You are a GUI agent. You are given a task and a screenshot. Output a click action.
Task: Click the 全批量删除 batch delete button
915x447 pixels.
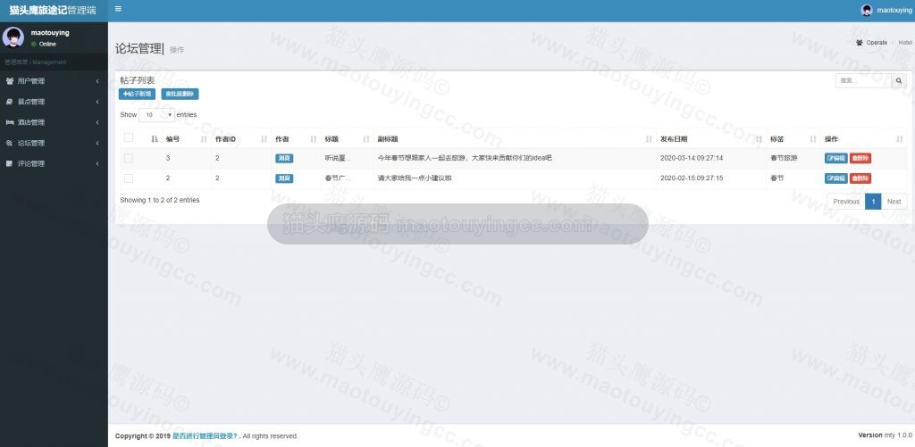(180, 94)
